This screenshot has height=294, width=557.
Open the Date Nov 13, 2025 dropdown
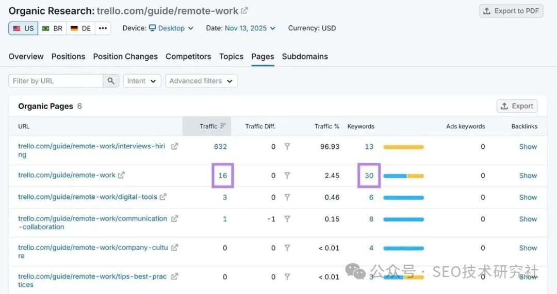(250, 28)
